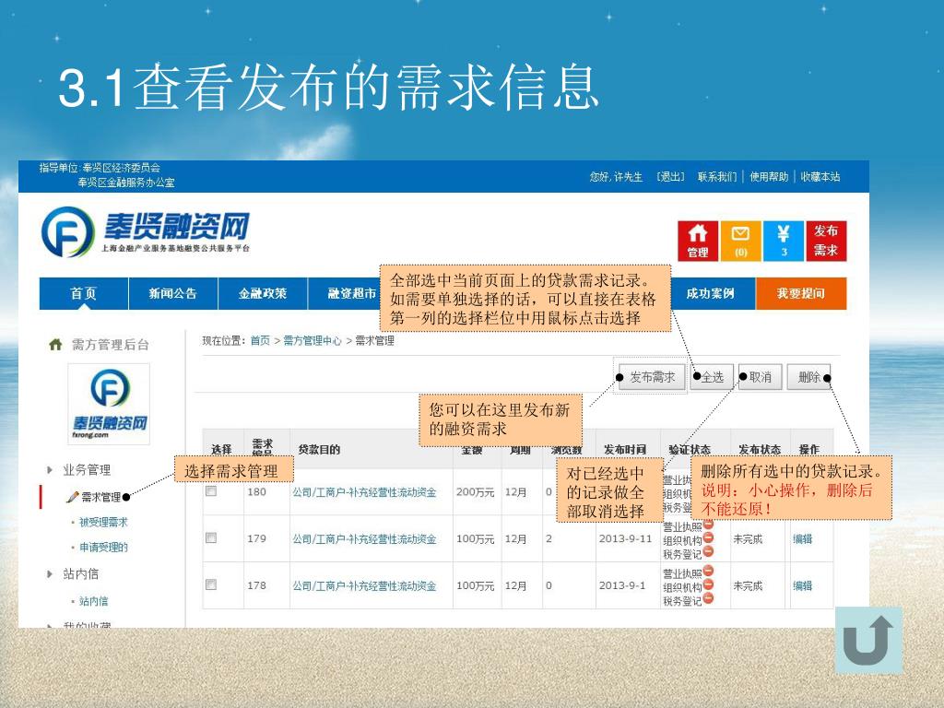
Task: Click 编辑 for record 179
Action: pyautogui.click(x=803, y=538)
